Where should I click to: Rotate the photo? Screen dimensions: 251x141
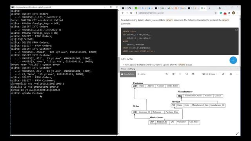[x=187, y=74]
